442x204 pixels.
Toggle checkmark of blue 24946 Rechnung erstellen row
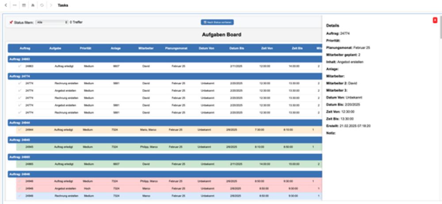20,196
